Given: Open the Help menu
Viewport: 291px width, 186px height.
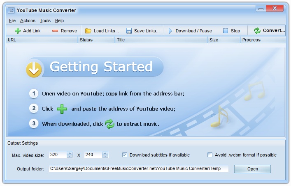Looking at the screenshot, I should click(59, 20).
